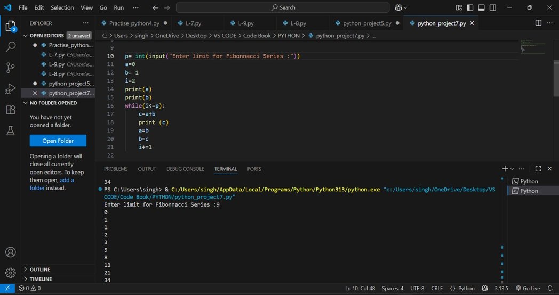The height and width of the screenshot is (295, 559).
Task: Open the Copilot dropdown arrow
Action: pyautogui.click(x=405, y=7)
